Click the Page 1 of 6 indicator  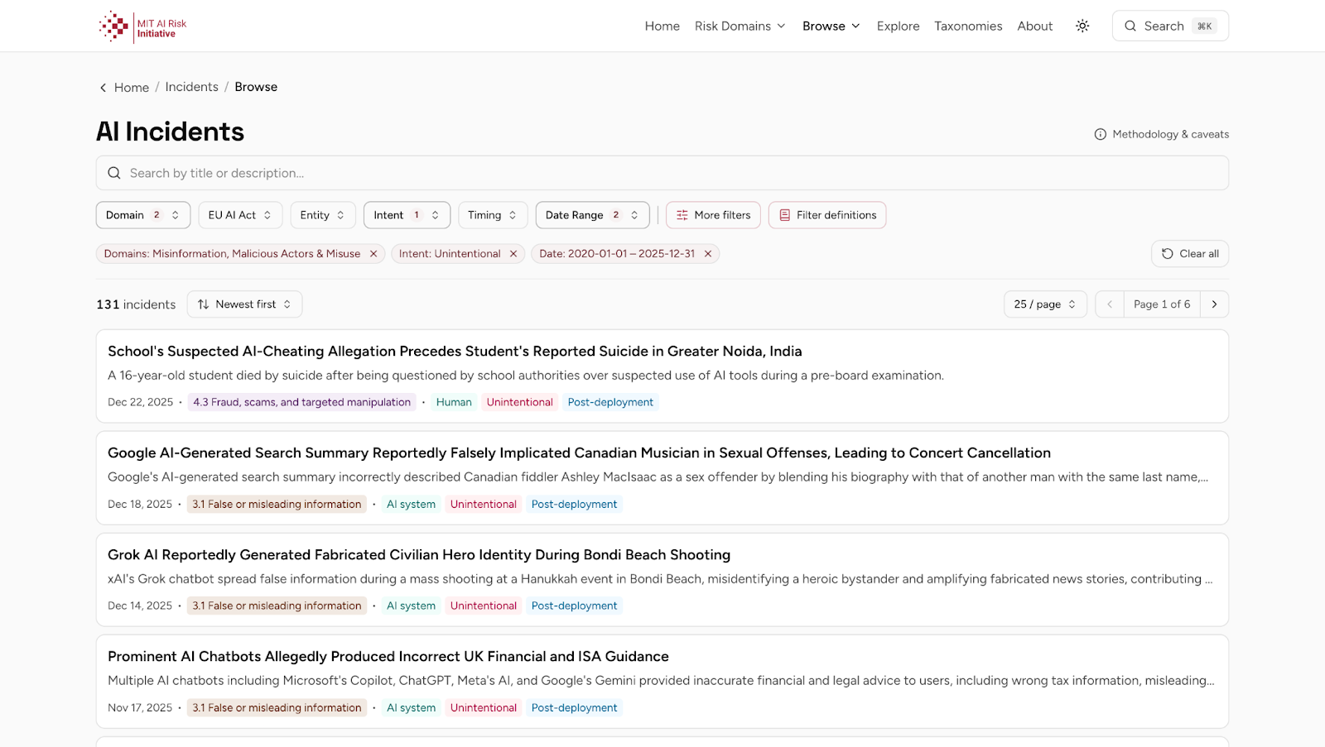tap(1162, 304)
